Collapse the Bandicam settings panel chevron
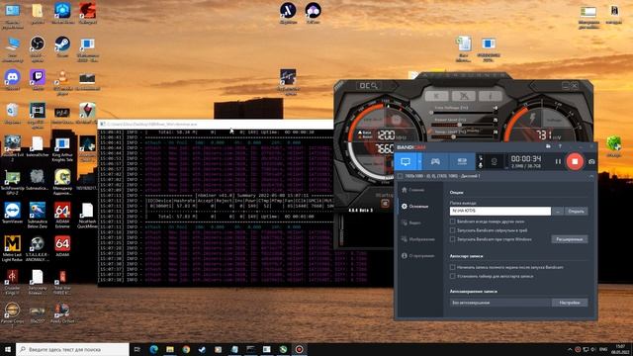This screenshot has height=356, width=633. click(591, 176)
